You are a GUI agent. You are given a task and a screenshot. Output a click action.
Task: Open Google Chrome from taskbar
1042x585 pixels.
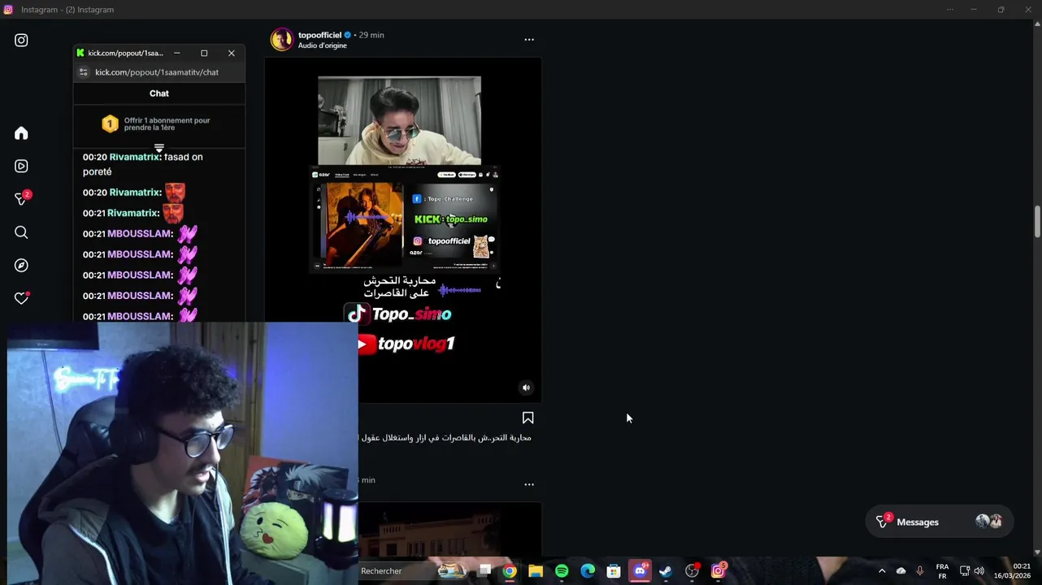510,571
